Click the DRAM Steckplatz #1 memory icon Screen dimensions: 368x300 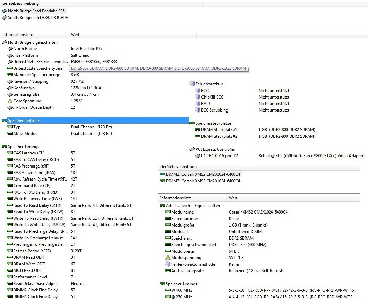198,130
